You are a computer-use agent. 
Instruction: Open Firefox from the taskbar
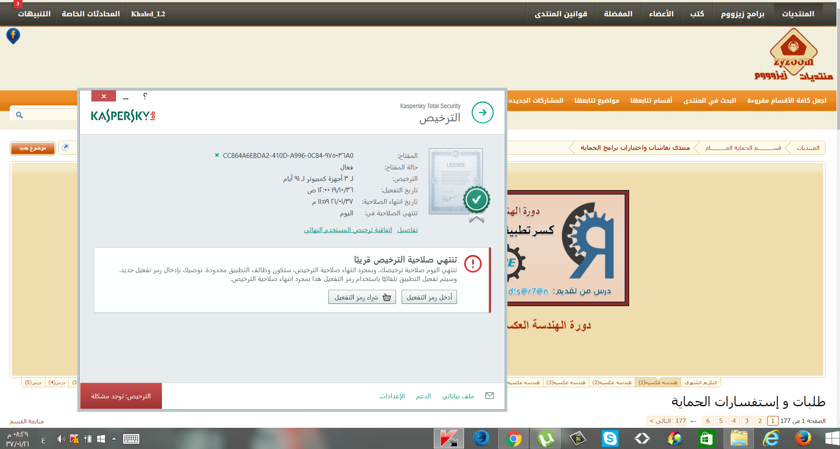pyautogui.click(x=803, y=438)
